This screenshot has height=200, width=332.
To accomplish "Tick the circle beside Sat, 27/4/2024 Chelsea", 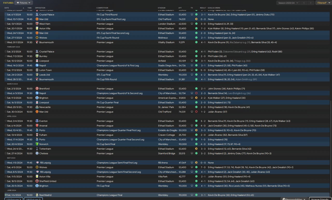I will point(6,153).
